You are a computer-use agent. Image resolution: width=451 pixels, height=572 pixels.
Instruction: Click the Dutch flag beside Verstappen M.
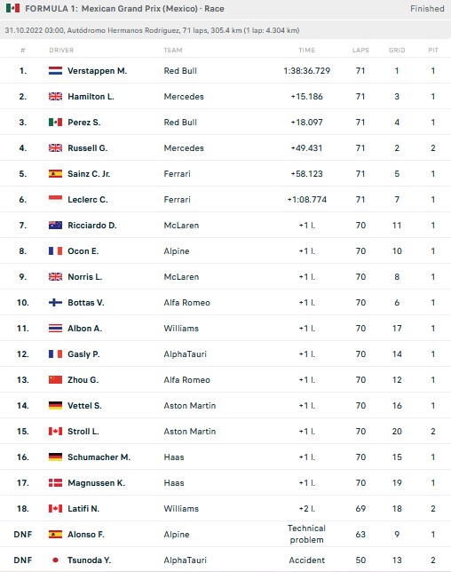pyautogui.click(x=55, y=71)
